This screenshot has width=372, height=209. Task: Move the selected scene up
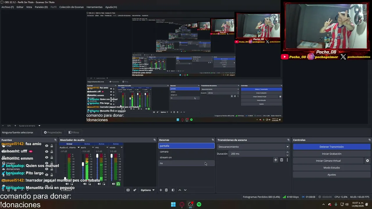180,190
